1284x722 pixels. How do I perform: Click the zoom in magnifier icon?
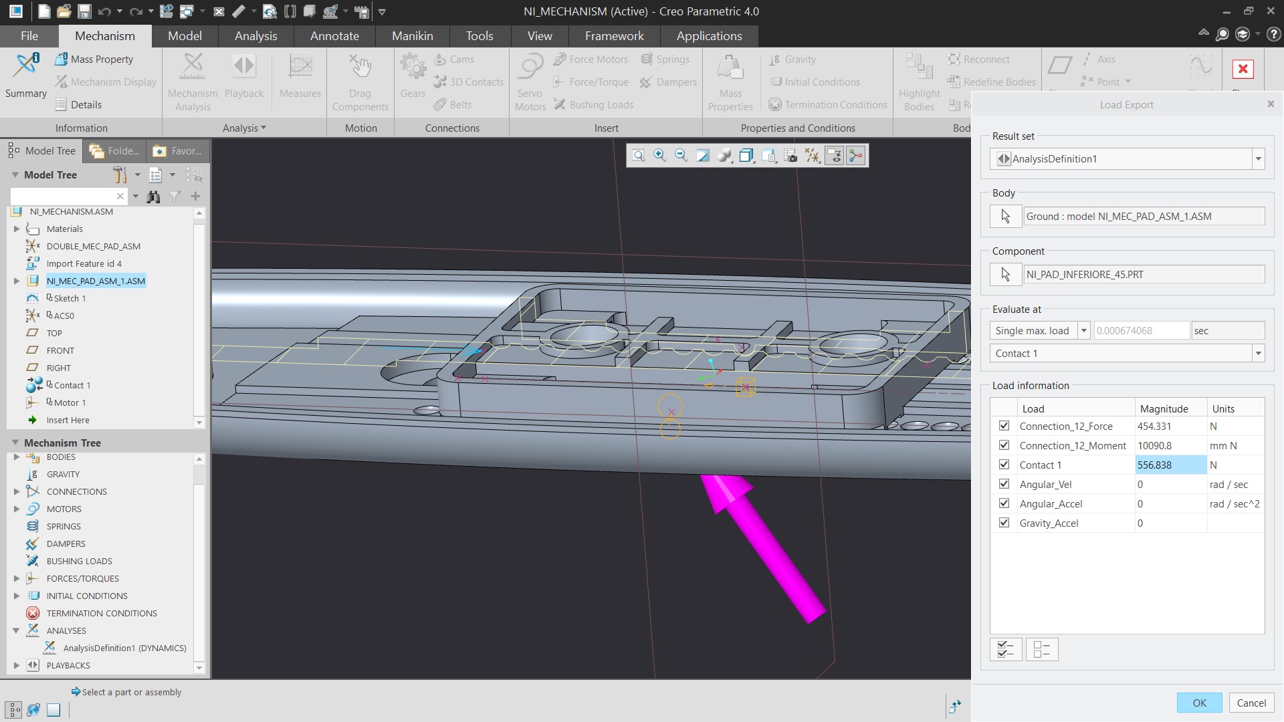click(659, 156)
